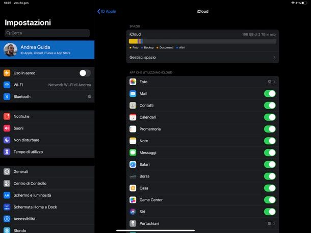Tap the battery indicator in status bar
The width and height of the screenshot is (311, 233).
pos(304,3)
